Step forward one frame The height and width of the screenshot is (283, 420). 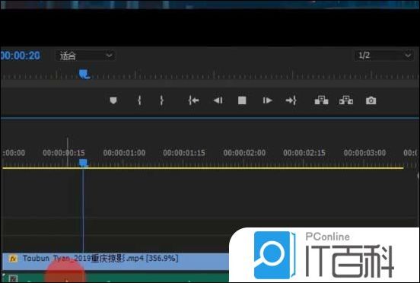coord(267,100)
